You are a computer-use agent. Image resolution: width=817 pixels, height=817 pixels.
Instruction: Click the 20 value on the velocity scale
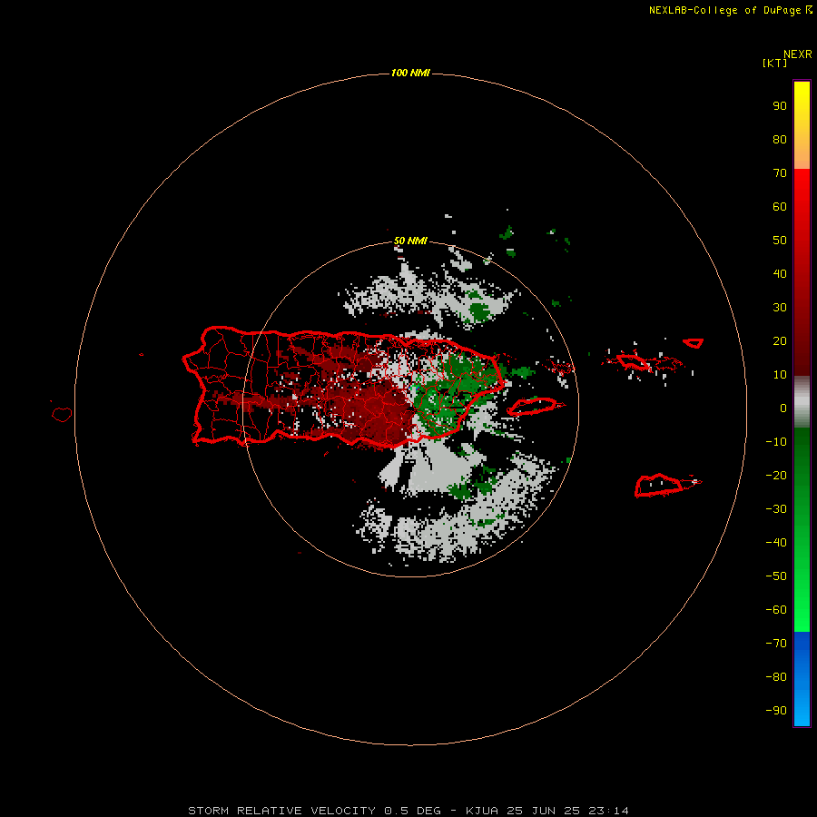pos(780,341)
